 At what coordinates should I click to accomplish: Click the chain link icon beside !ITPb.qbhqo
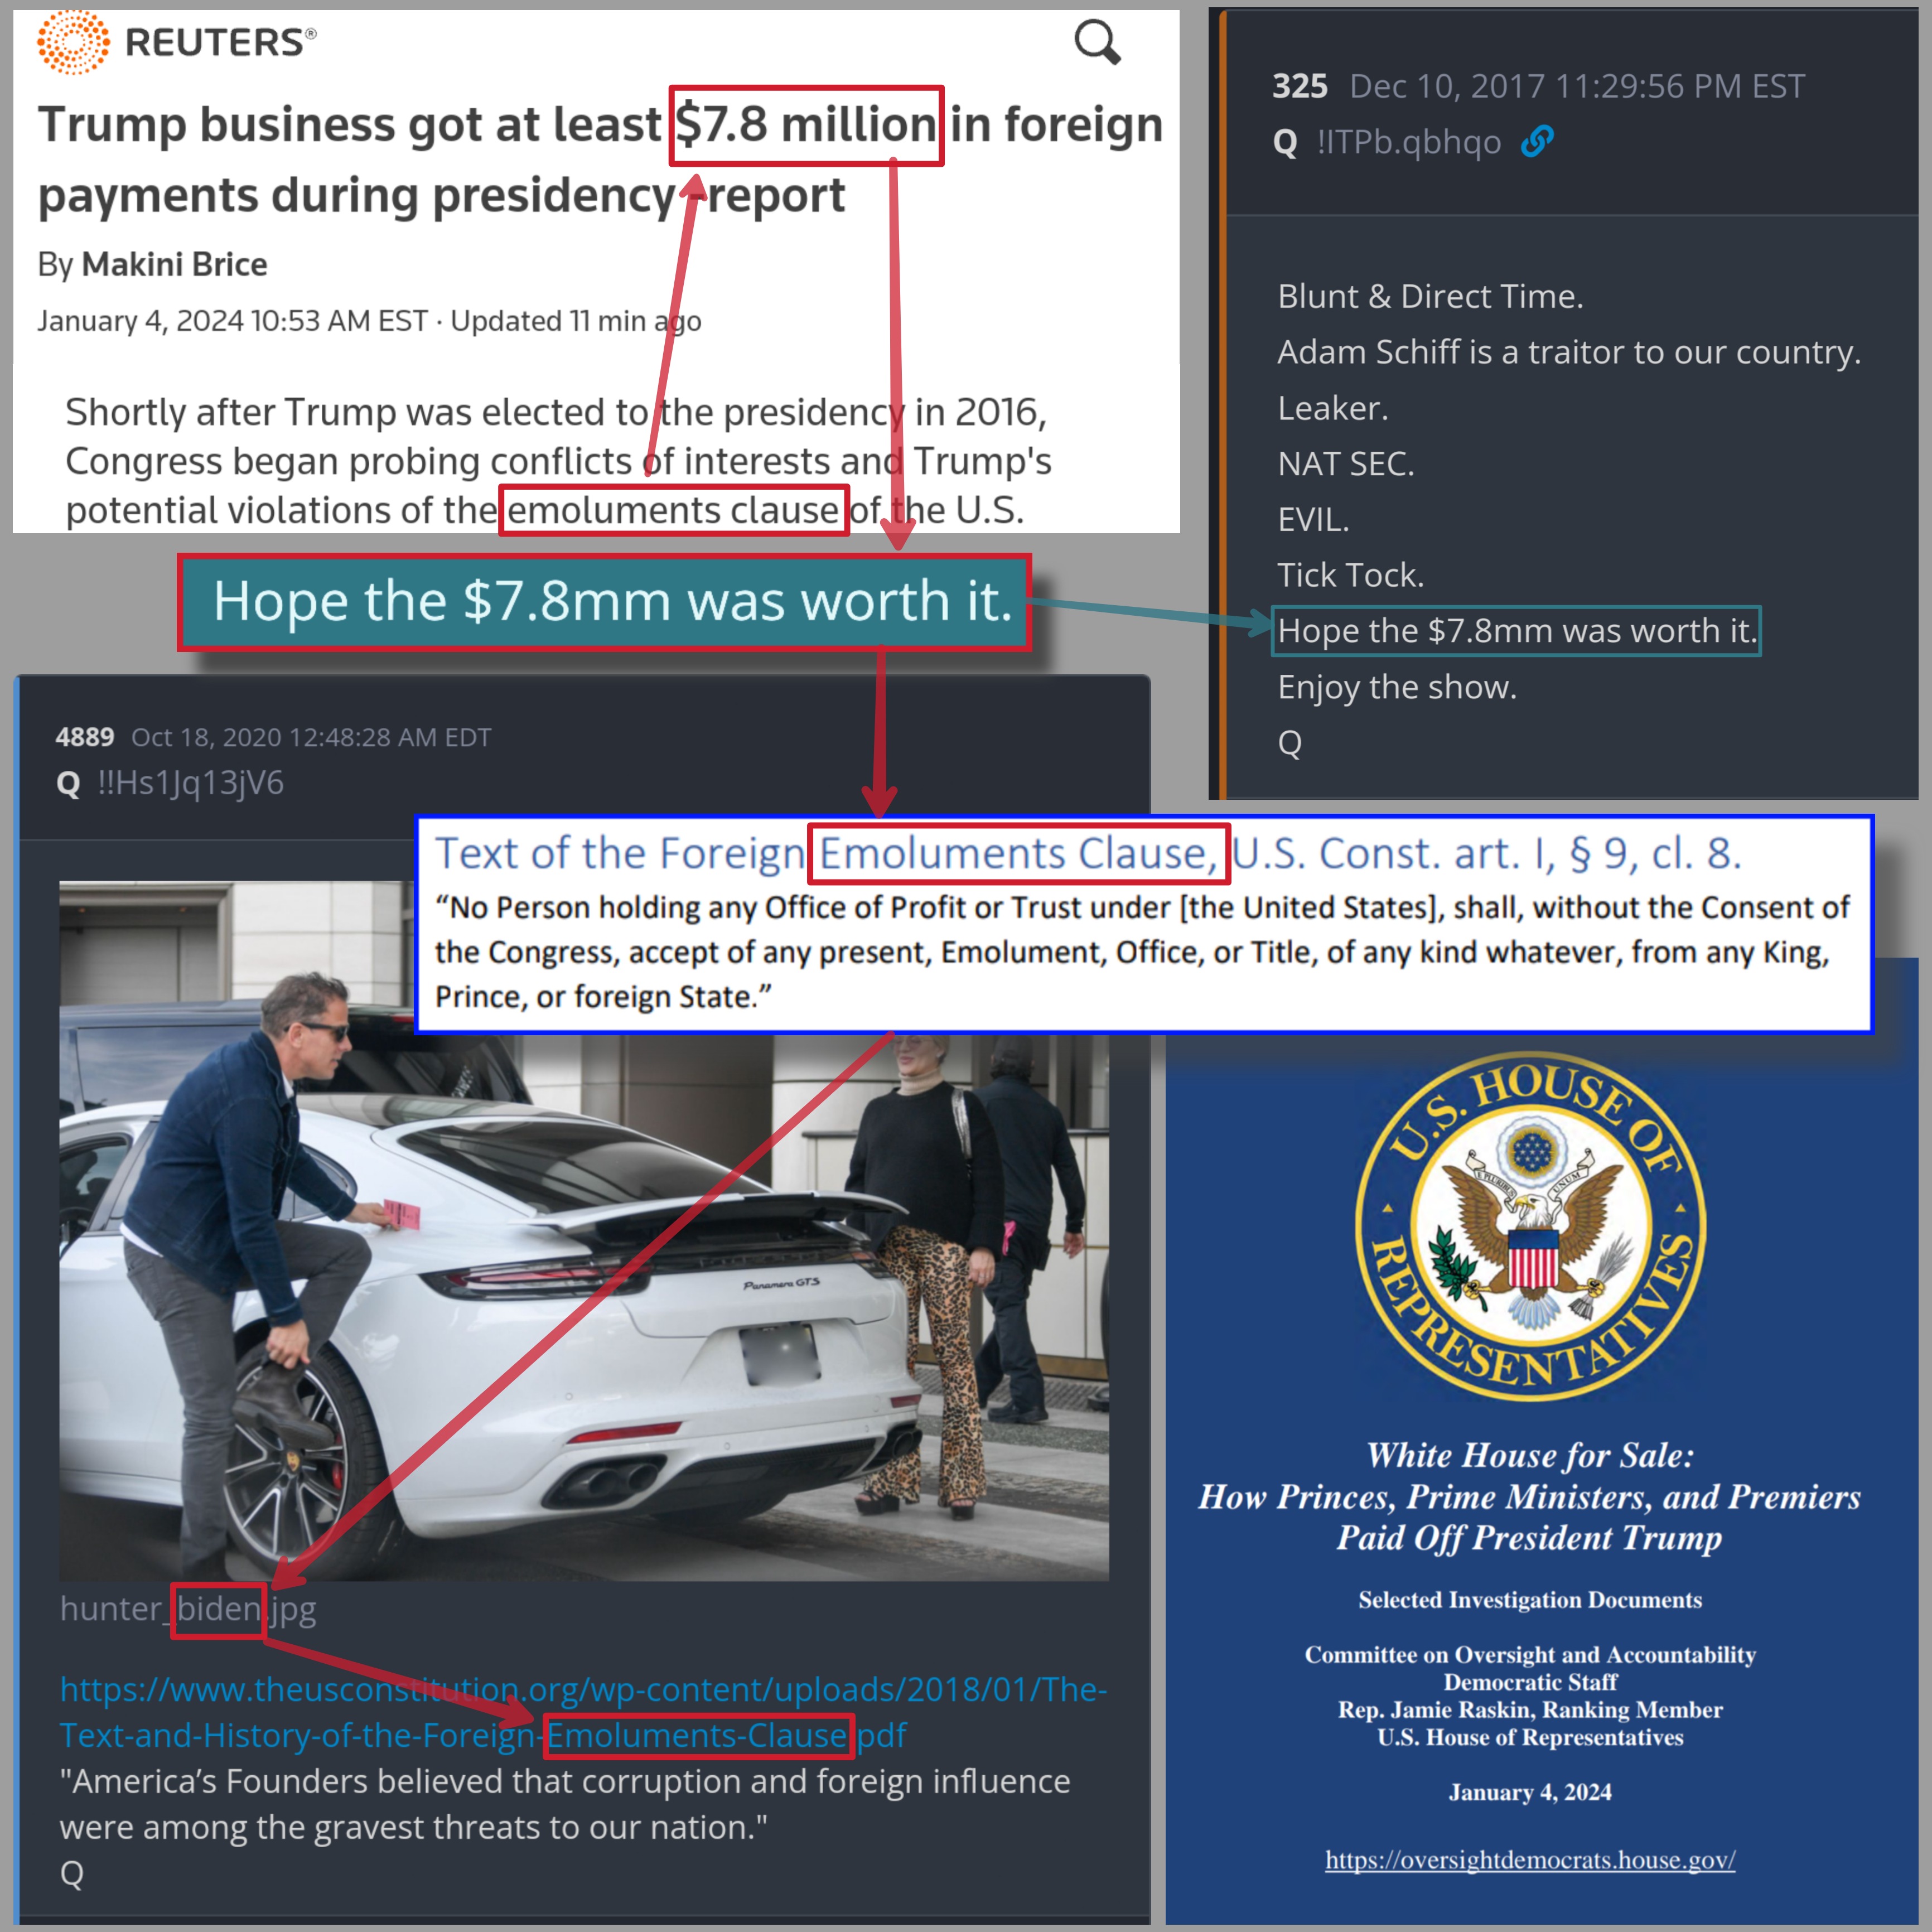pos(1537,142)
